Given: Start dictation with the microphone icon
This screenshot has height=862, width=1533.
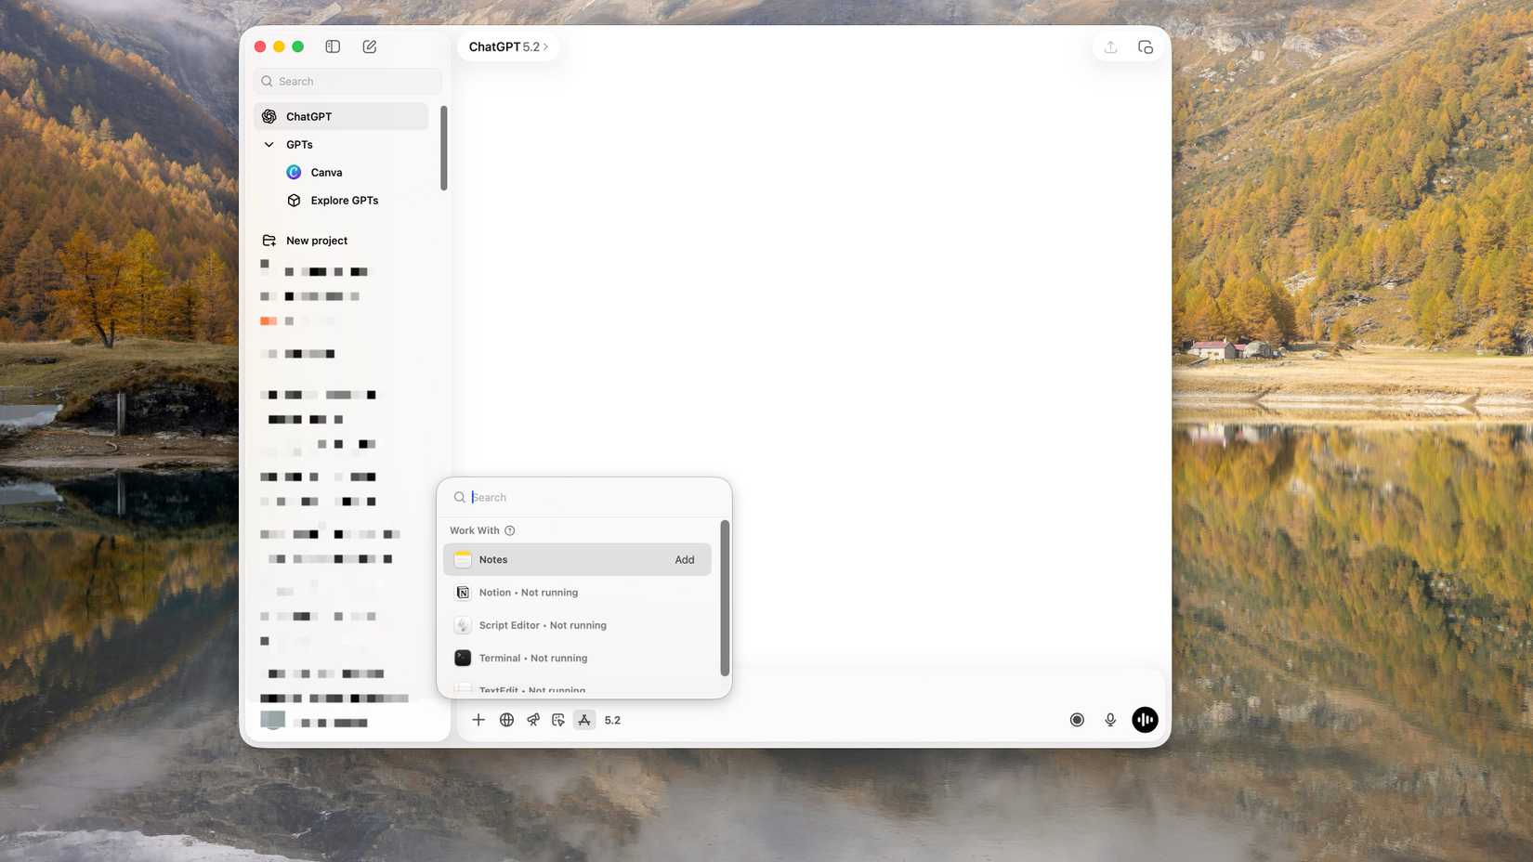Looking at the screenshot, I should 1109,719.
